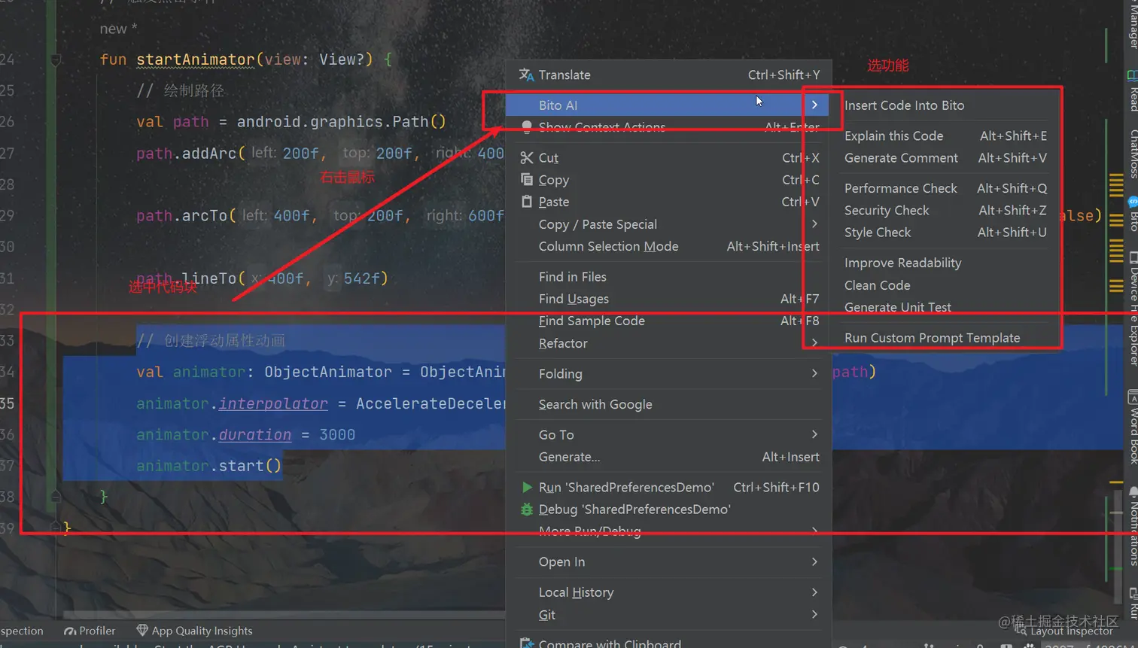Click the duration property in the code

tap(255, 435)
